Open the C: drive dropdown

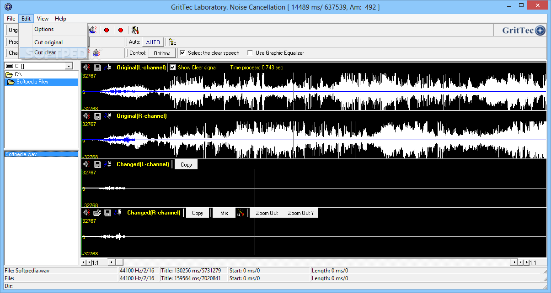tap(69, 66)
